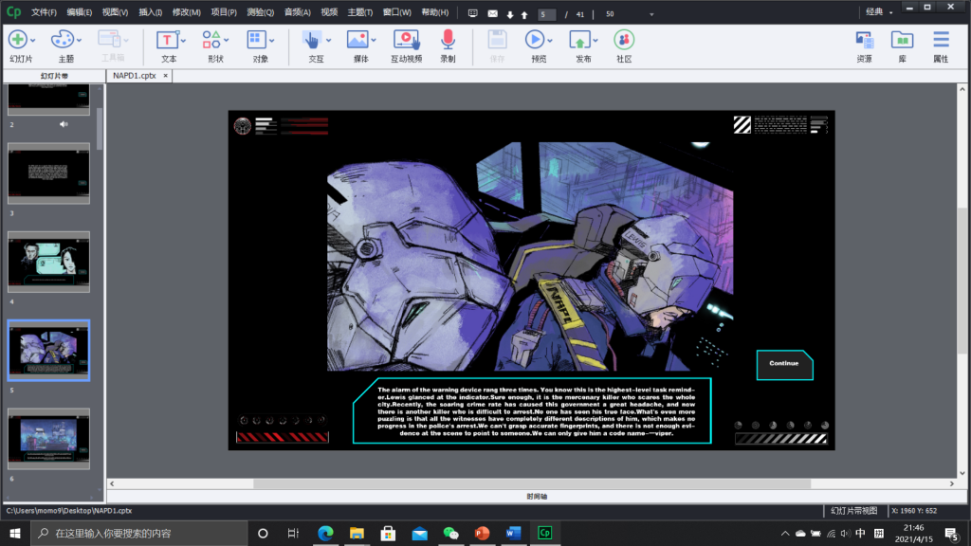Expand the 媒体 media dropdown arrow

click(374, 40)
